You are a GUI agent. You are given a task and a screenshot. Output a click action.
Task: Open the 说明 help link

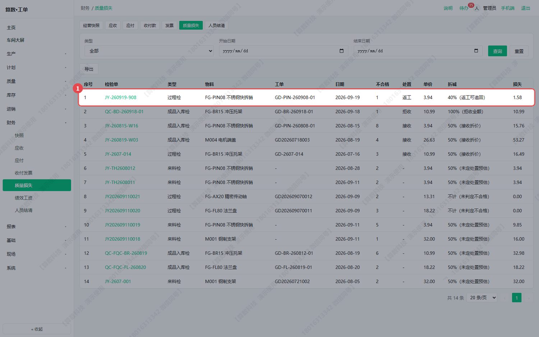448,8
